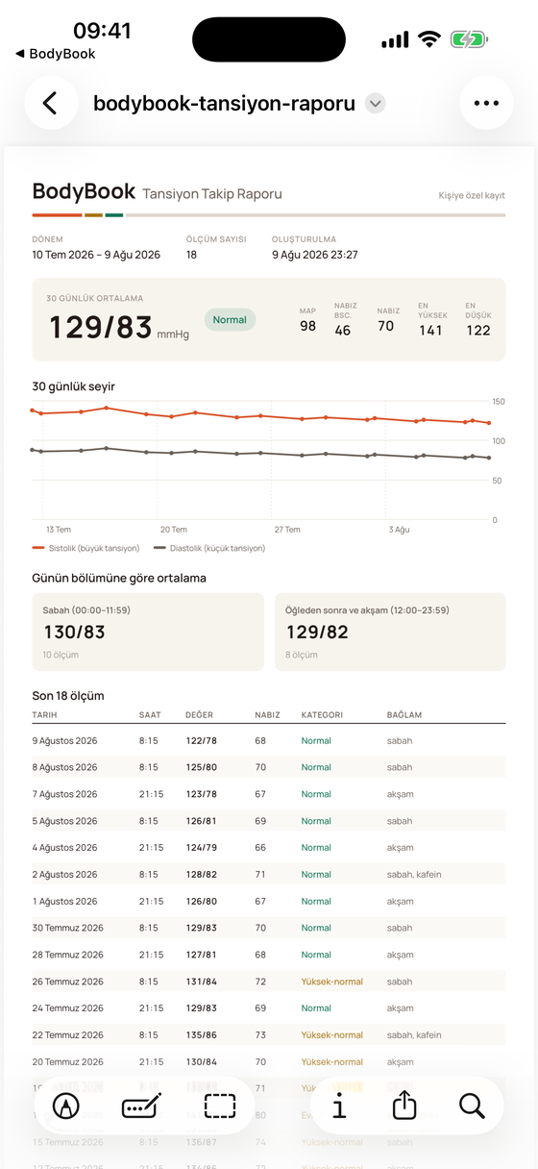Tap the 09:41 clock
This screenshot has height=1169, width=538.
(102, 30)
